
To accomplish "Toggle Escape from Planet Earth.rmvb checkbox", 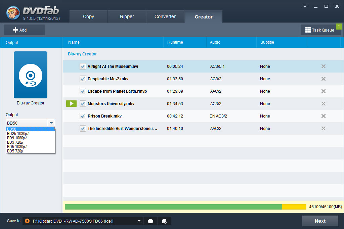I will pyautogui.click(x=83, y=91).
